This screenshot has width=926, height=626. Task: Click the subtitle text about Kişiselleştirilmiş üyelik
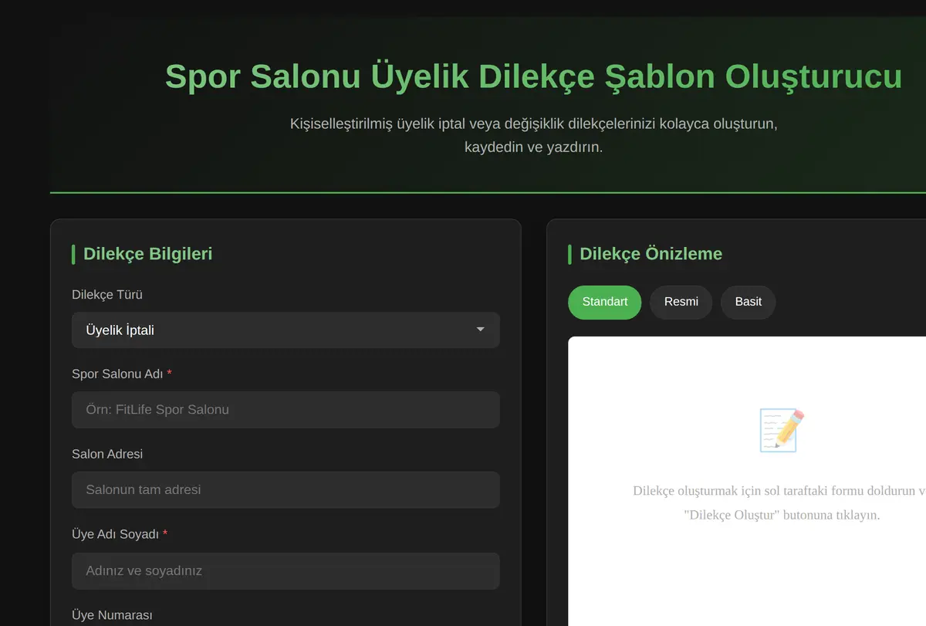[533, 135]
